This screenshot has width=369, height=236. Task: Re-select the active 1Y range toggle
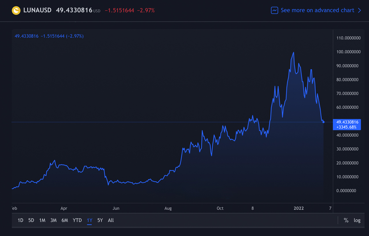coord(89,220)
